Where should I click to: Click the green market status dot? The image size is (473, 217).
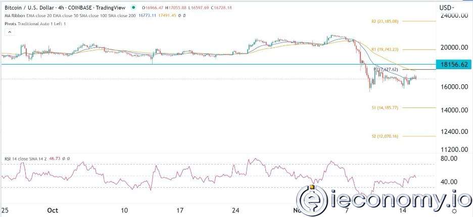pyautogui.click(x=133, y=8)
